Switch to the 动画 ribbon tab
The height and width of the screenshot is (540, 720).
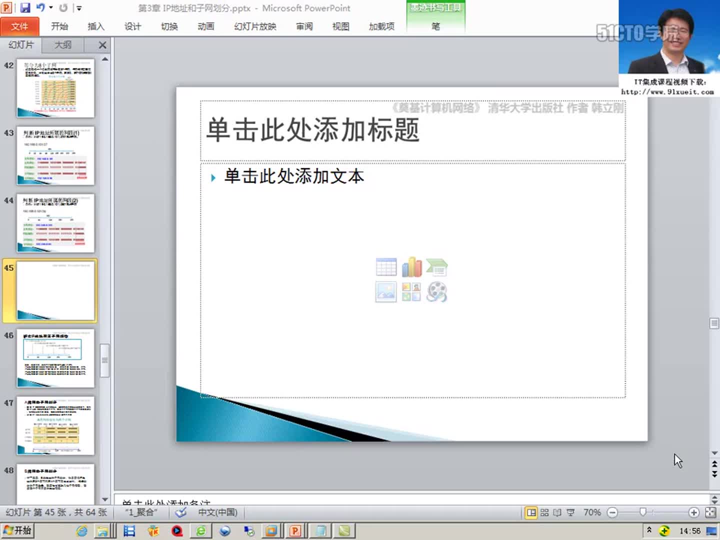pyautogui.click(x=206, y=26)
